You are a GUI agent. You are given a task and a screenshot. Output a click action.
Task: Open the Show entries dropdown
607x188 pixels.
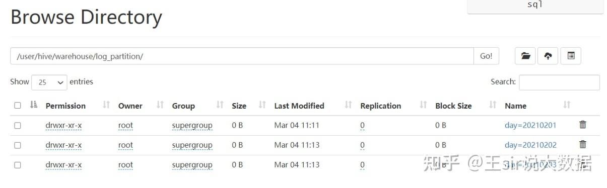click(x=49, y=82)
